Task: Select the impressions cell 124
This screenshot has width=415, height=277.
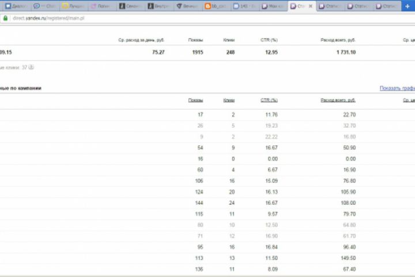Action: coord(199,192)
